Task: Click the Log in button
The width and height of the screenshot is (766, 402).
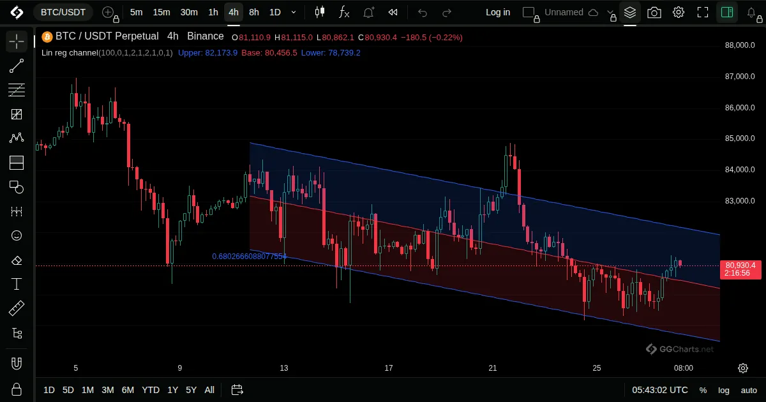Action: click(x=498, y=12)
